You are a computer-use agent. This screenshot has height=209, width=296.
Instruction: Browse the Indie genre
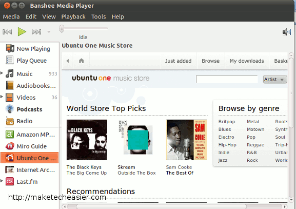coord(224,153)
